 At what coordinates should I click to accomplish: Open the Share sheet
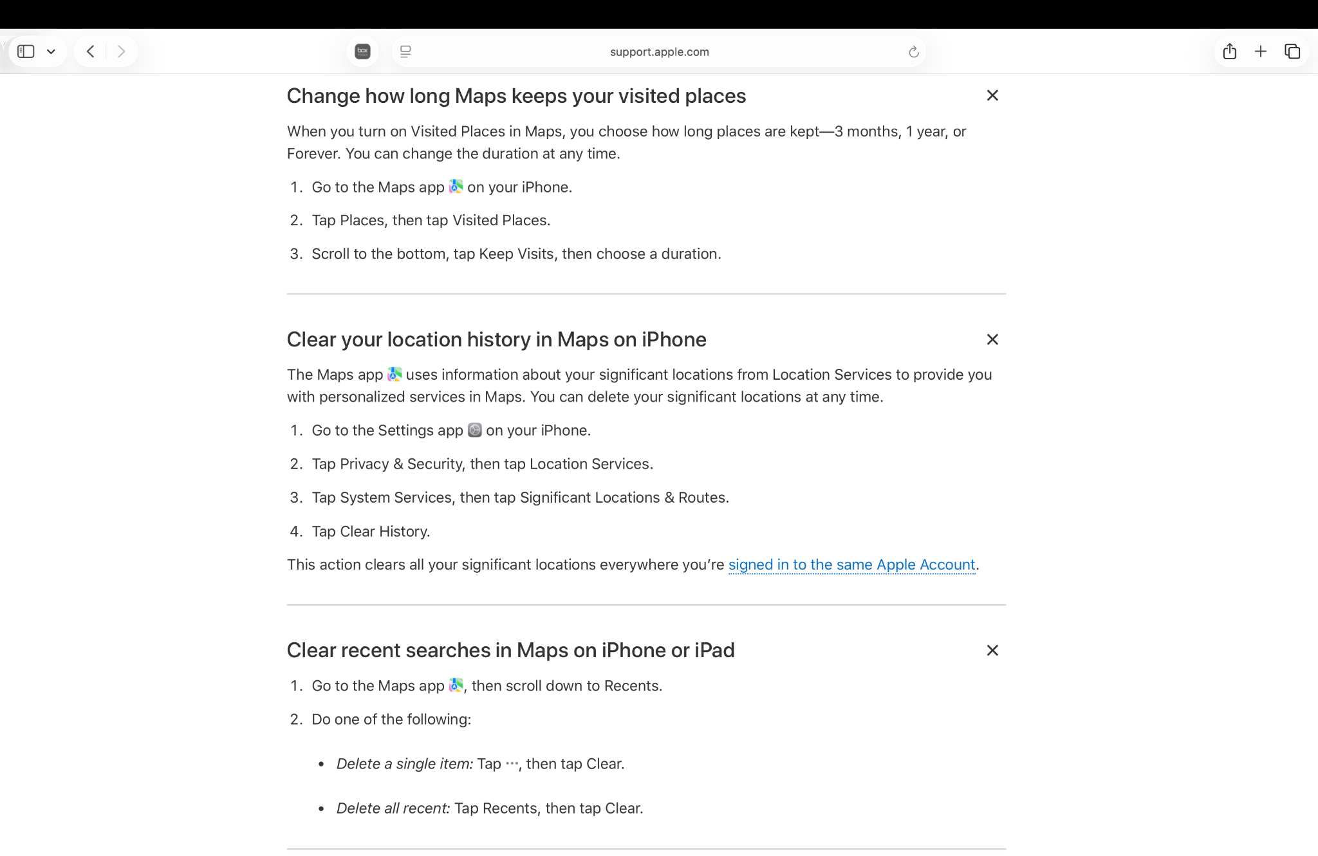[x=1229, y=51]
